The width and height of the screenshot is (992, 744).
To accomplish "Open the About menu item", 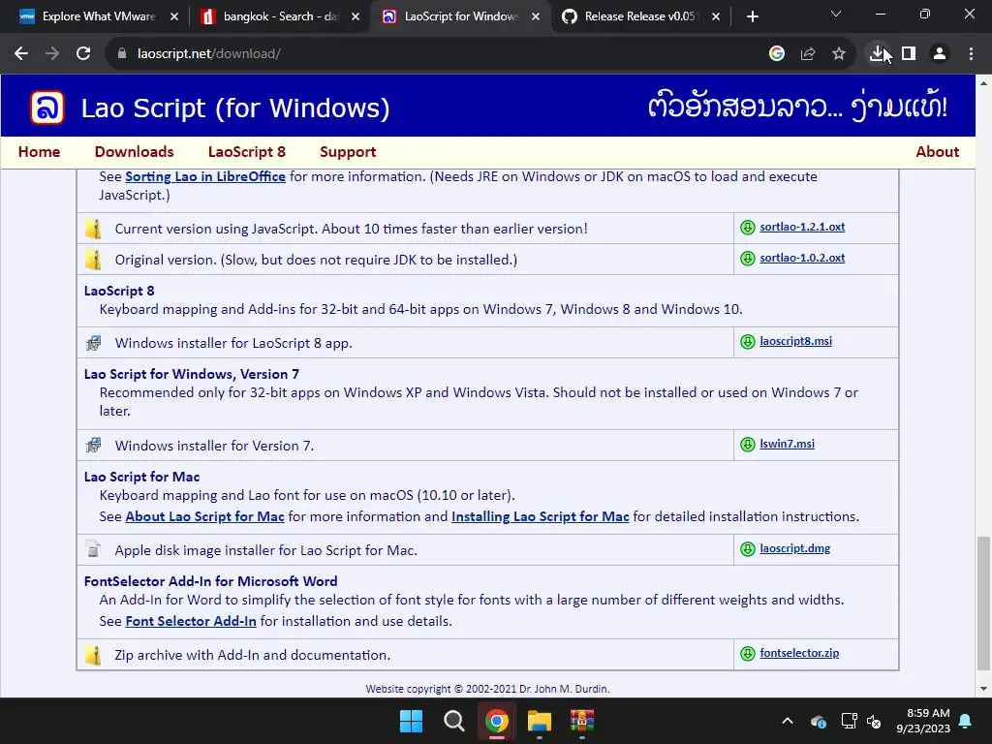I will pos(937,152).
